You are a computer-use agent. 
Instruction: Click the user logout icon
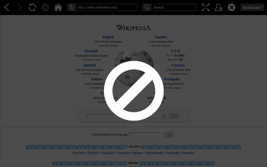(x=219, y=8)
